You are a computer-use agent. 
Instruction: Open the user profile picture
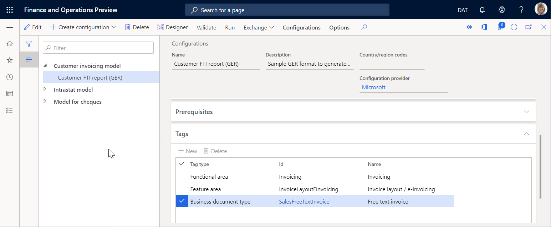click(x=541, y=9)
